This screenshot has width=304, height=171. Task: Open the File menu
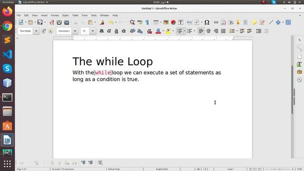point(19,15)
